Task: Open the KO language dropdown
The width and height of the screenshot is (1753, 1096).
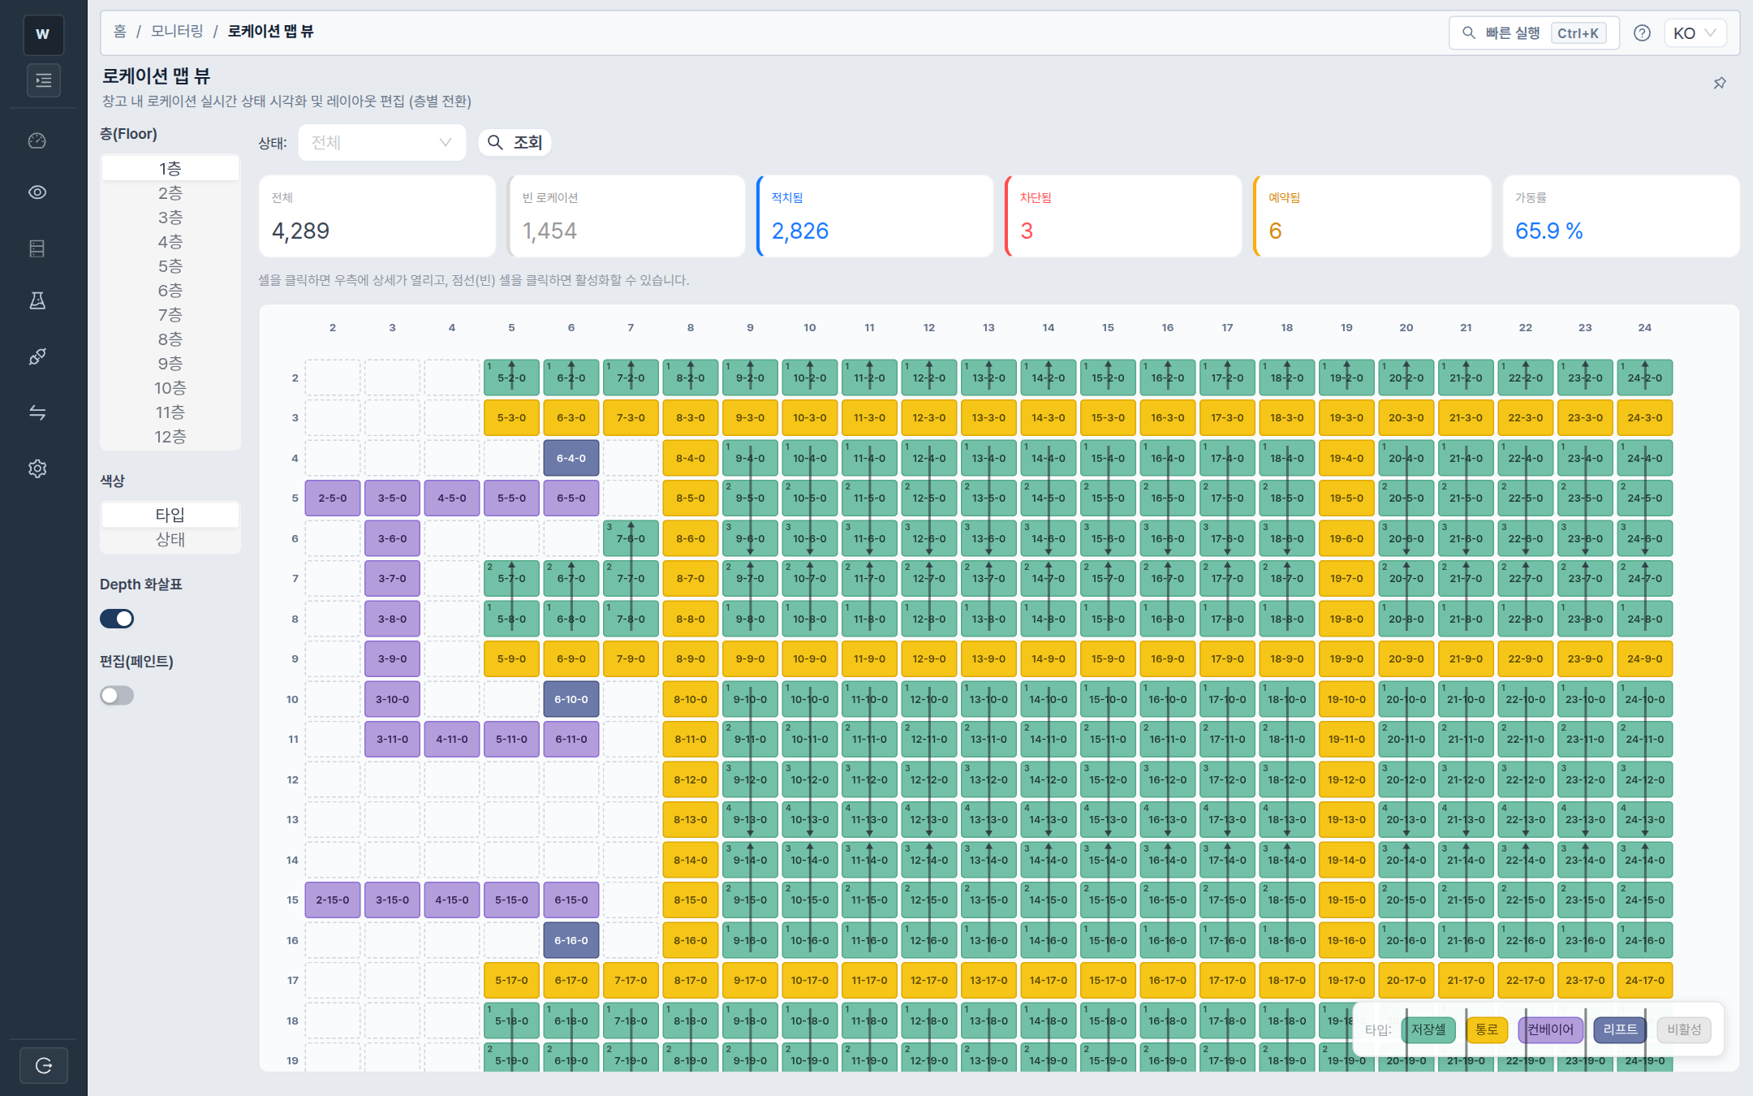Action: (x=1695, y=33)
